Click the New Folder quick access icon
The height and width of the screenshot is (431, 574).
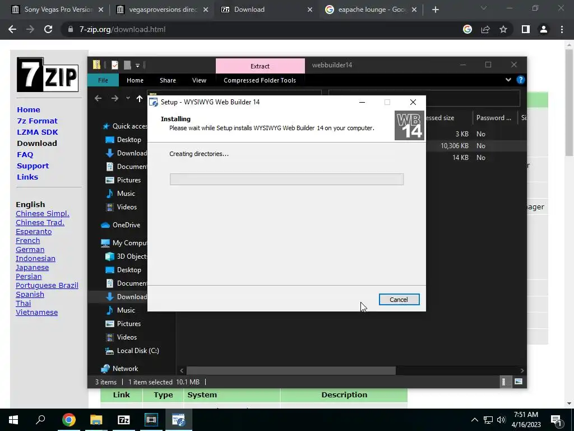point(127,65)
